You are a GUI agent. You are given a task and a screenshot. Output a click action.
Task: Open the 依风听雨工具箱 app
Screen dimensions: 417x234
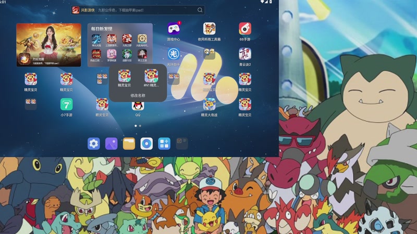[x=210, y=29]
